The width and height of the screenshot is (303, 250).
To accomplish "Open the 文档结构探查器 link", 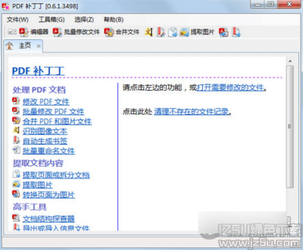I will [48, 219].
